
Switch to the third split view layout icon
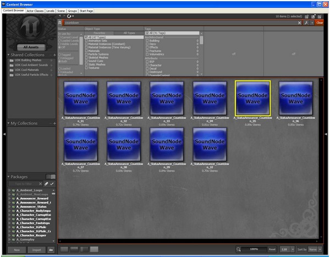[x=84, y=249]
